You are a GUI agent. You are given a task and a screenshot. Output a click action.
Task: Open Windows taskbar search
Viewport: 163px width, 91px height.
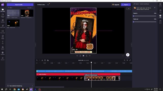click(x=6, y=89)
